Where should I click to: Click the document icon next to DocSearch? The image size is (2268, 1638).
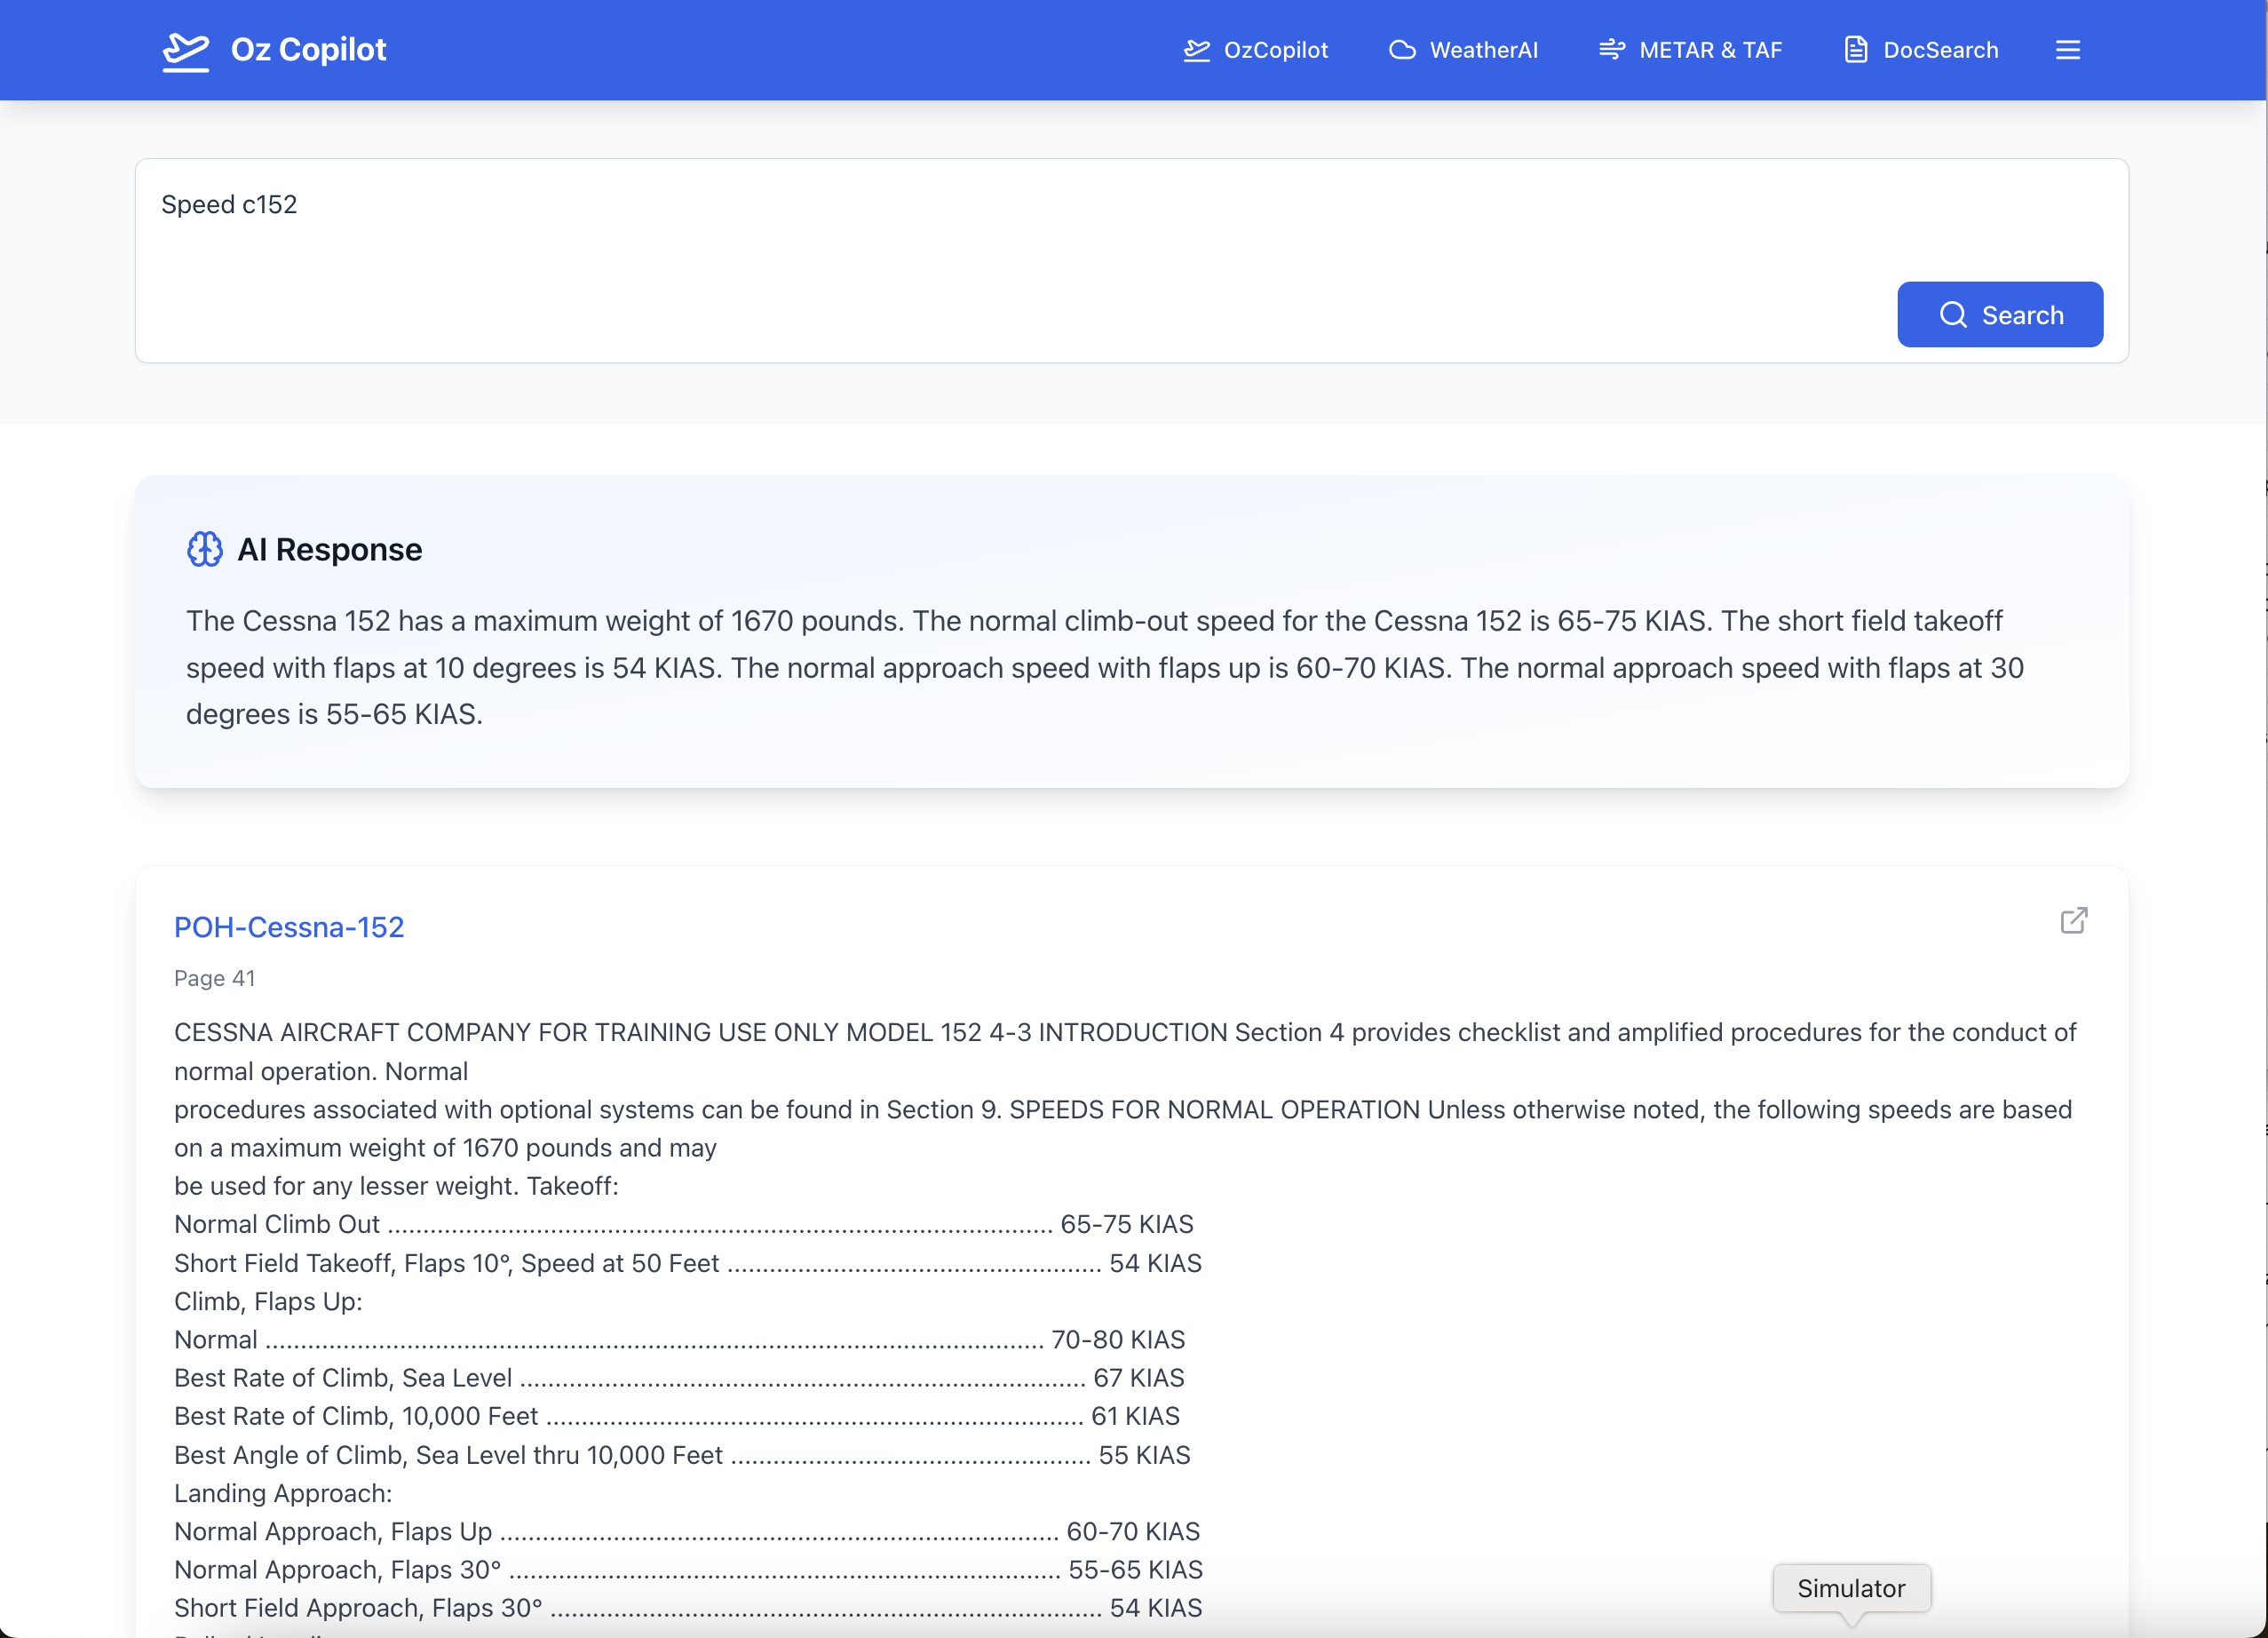[1855, 50]
